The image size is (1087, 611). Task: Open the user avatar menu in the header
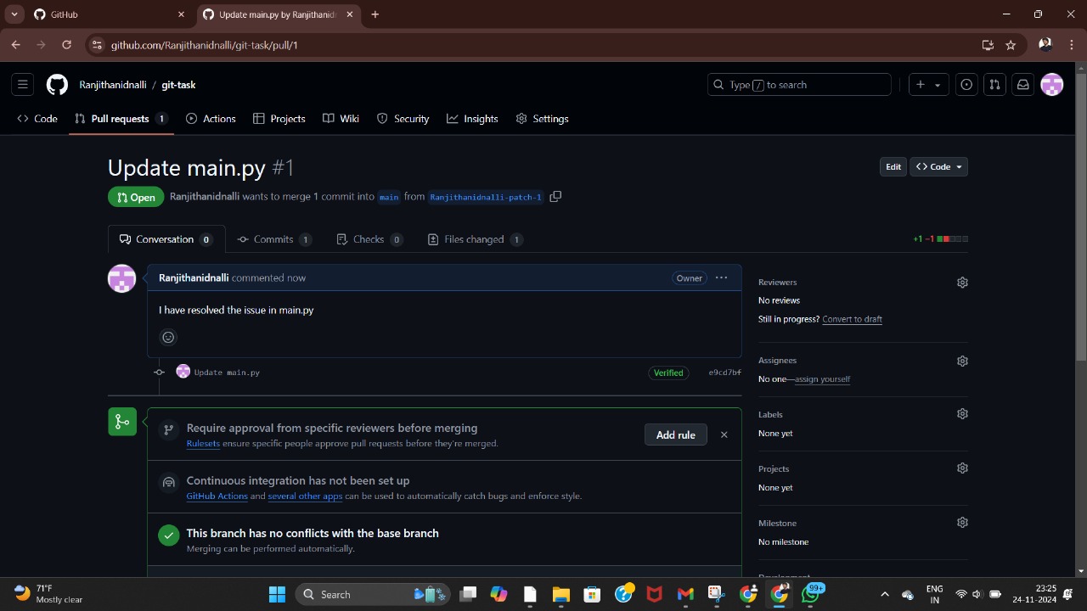1052,85
